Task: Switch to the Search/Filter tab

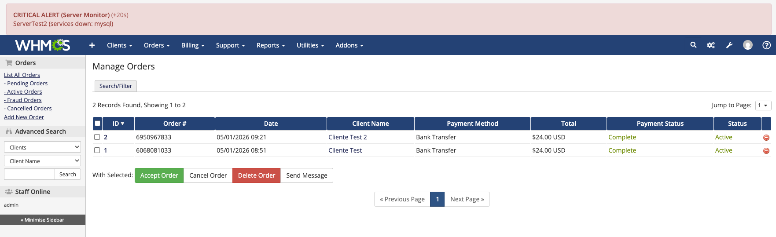Action: pyautogui.click(x=116, y=86)
